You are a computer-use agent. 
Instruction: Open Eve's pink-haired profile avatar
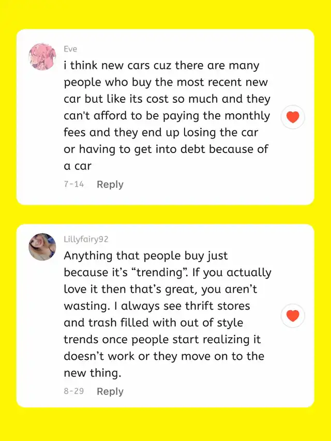[42, 57]
